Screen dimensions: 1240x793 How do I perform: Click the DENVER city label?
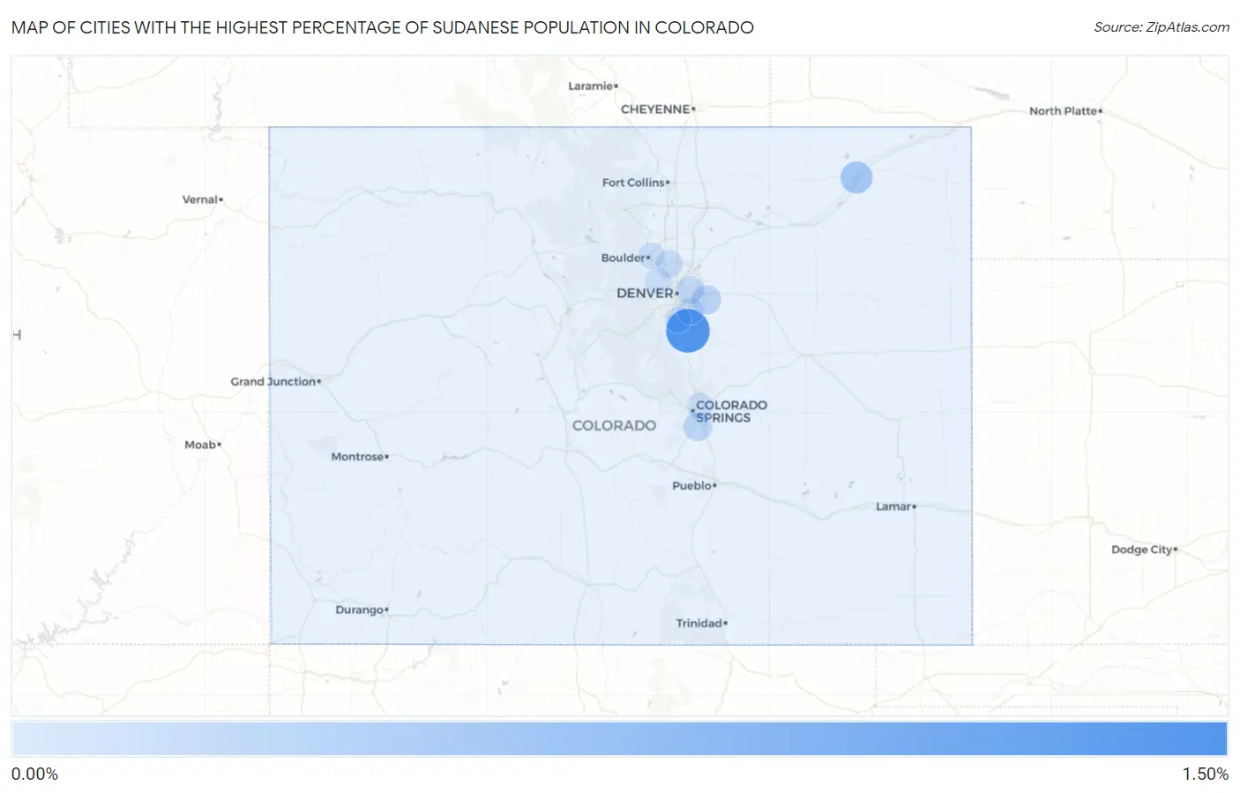pos(646,293)
